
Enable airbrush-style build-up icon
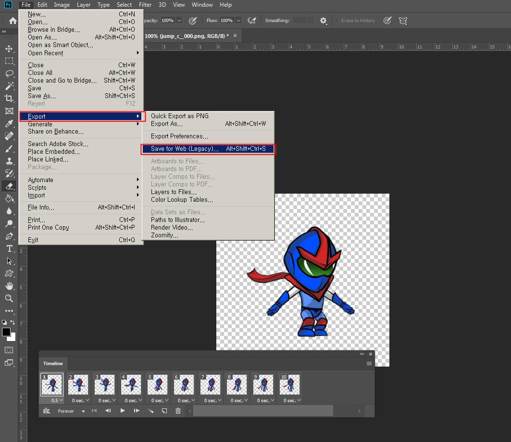pos(251,21)
